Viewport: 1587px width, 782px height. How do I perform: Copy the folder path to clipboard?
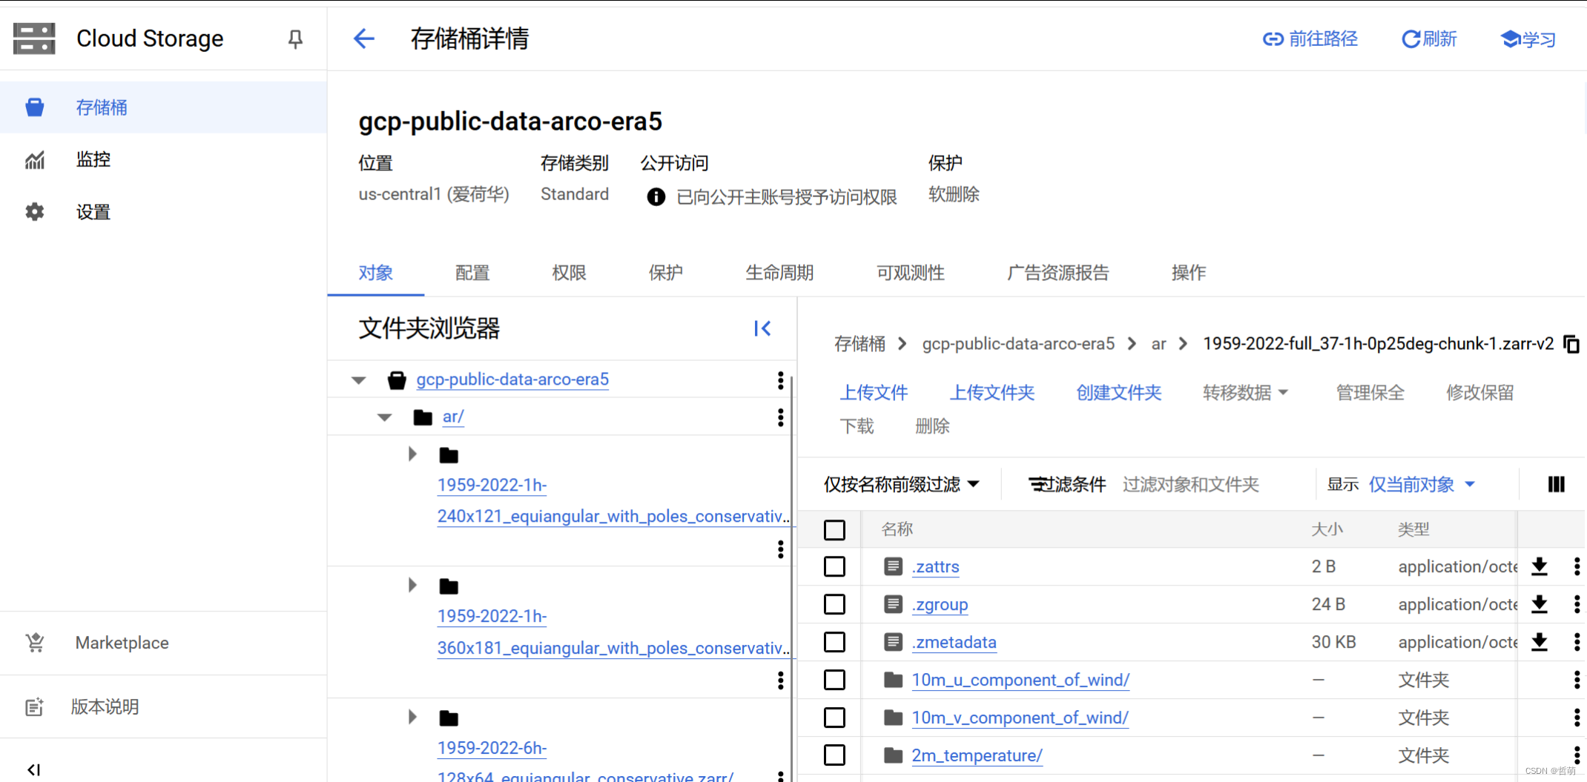coord(1571,345)
